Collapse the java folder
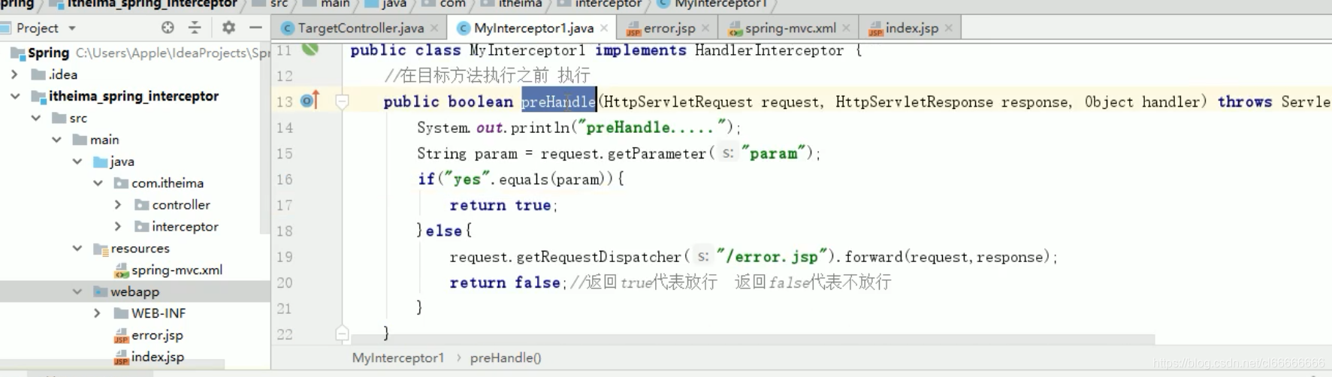1332x377 pixels. 77,161
